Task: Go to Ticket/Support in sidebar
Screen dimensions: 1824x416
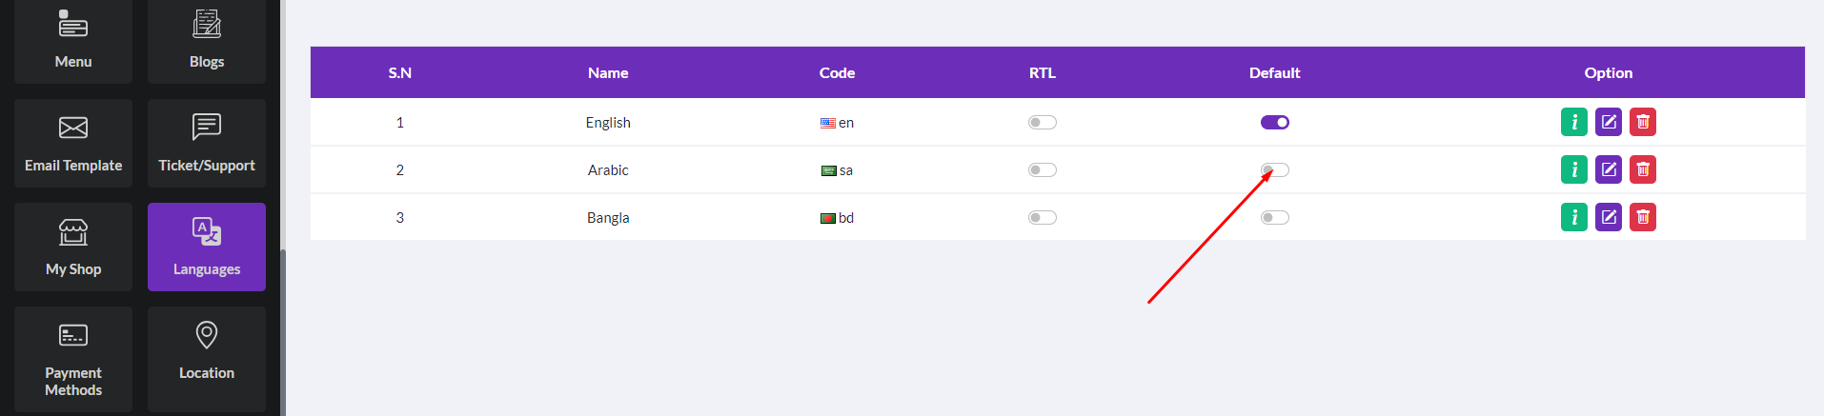Action: 207,143
